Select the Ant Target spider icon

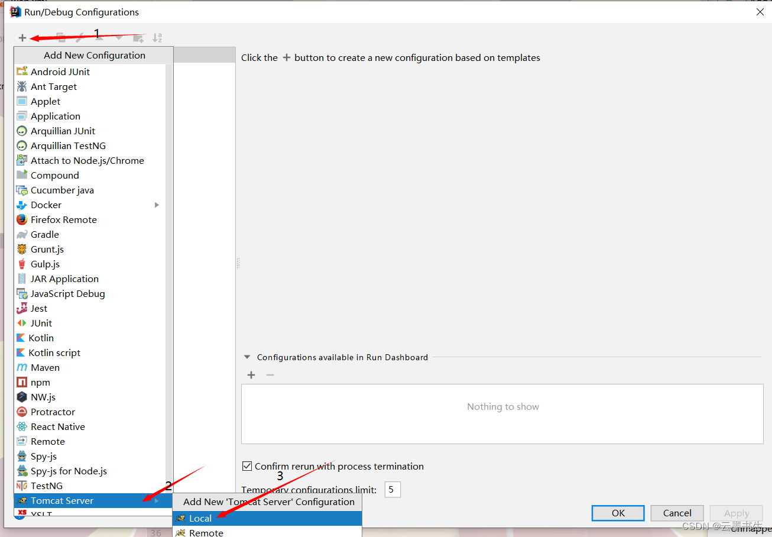click(x=22, y=86)
